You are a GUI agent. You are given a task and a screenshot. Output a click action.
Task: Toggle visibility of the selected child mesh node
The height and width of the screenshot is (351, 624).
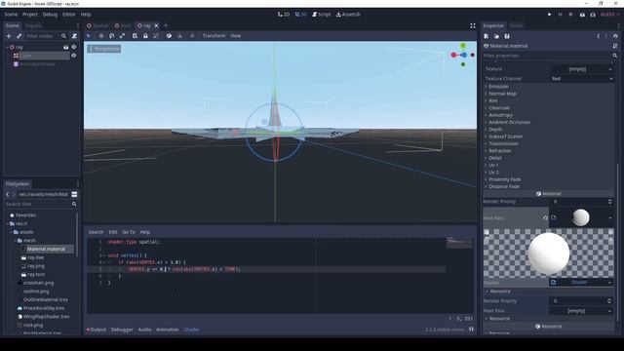[74, 56]
